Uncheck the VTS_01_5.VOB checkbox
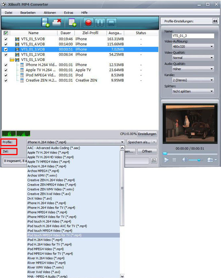Screen dimensions: 221x278 coord(6,39)
